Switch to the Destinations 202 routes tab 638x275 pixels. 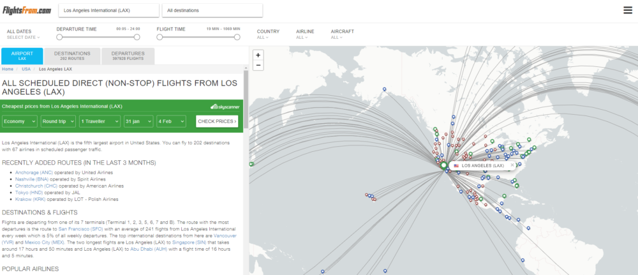(x=72, y=56)
